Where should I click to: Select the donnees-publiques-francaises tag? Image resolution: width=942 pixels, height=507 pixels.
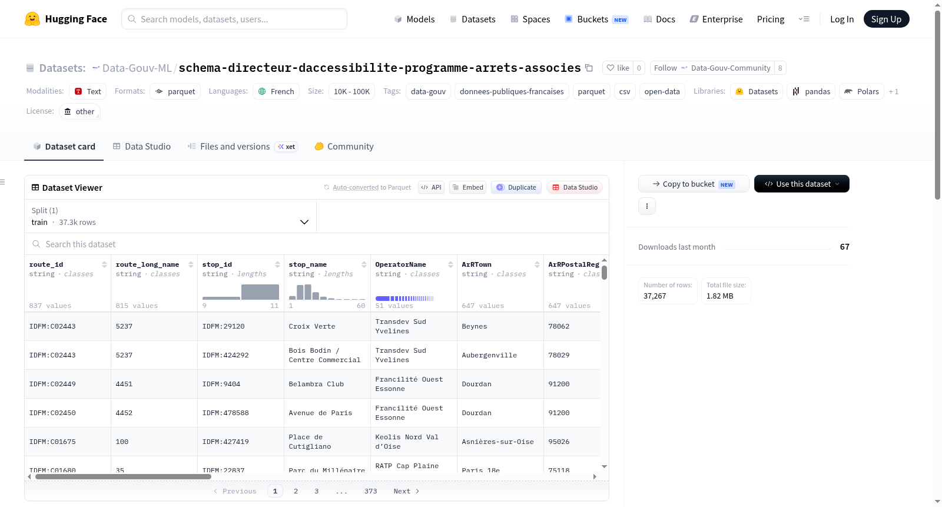[x=512, y=91]
